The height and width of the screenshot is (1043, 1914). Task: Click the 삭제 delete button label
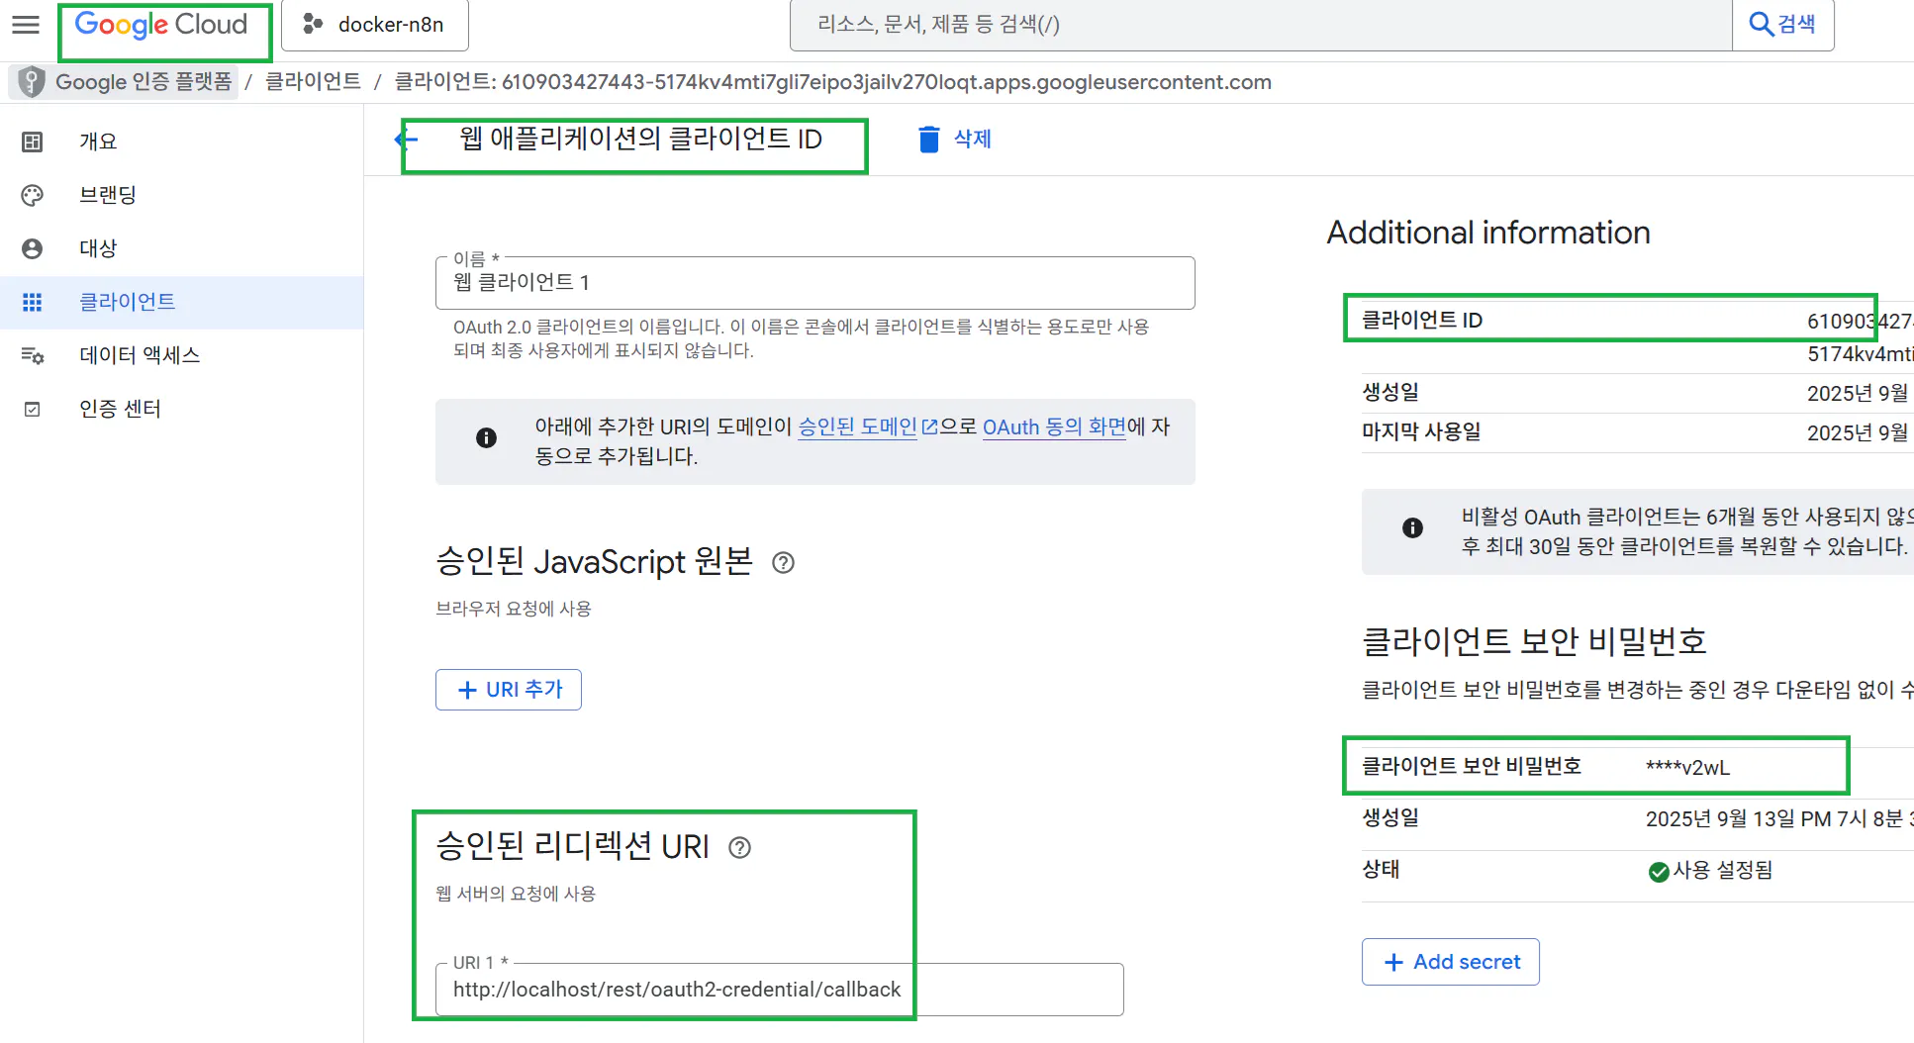click(973, 140)
